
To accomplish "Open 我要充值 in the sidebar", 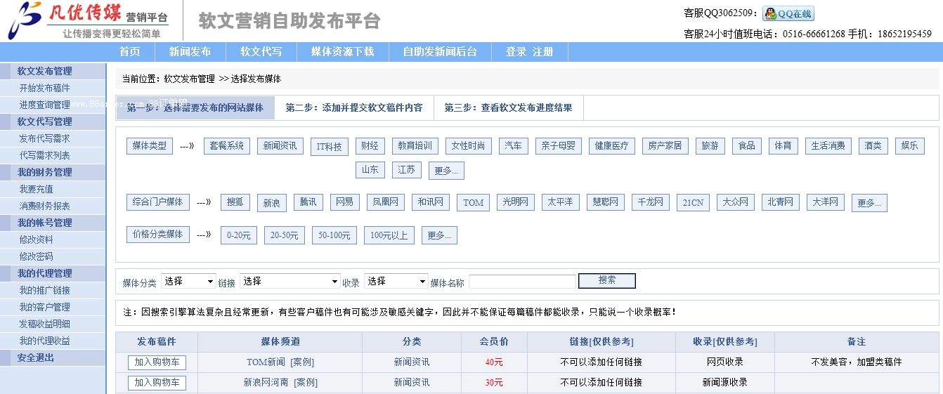I will coord(36,189).
